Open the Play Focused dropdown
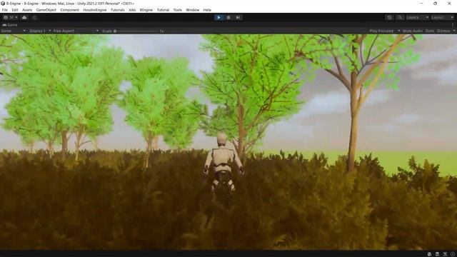The height and width of the screenshot is (257, 457). click(x=384, y=31)
